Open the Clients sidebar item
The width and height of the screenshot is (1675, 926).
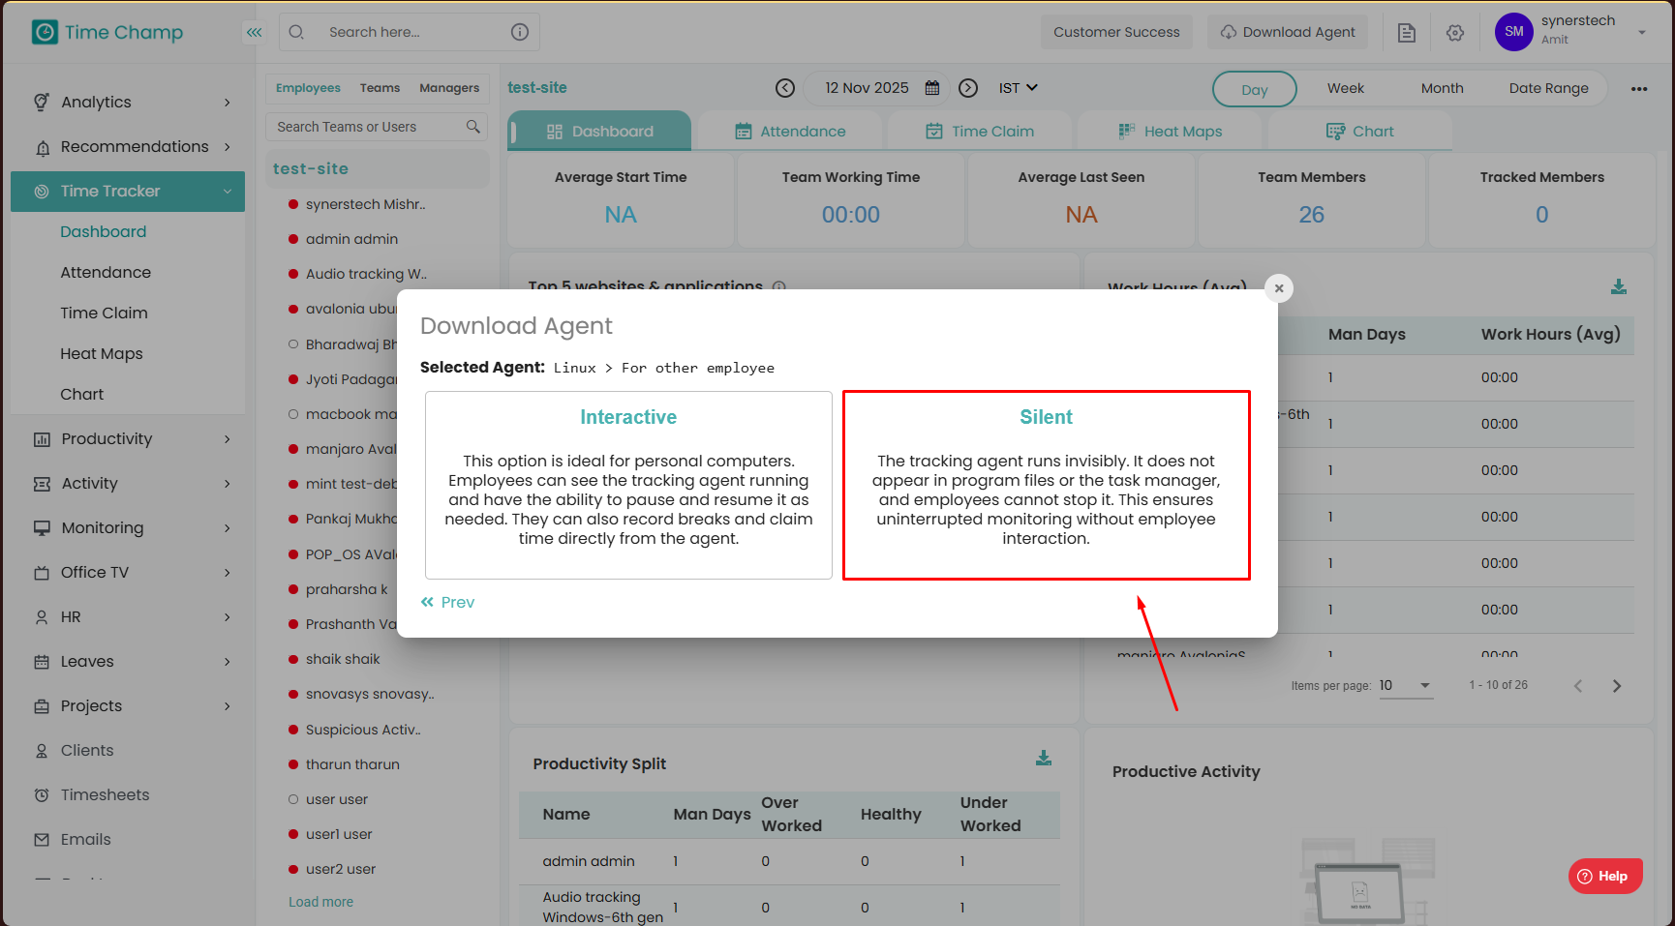(x=87, y=750)
